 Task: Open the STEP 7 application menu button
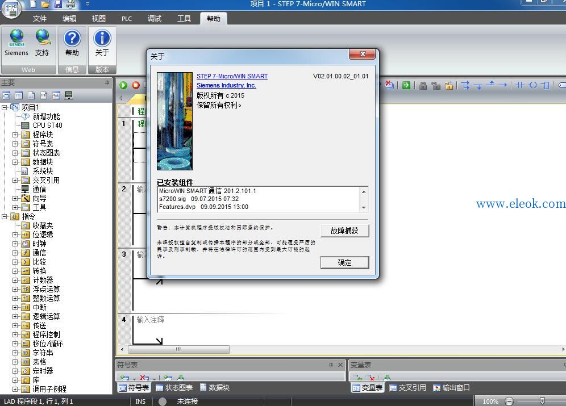point(11,9)
